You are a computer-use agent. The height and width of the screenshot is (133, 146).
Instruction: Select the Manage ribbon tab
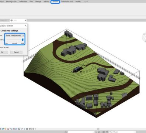click(38, 1)
